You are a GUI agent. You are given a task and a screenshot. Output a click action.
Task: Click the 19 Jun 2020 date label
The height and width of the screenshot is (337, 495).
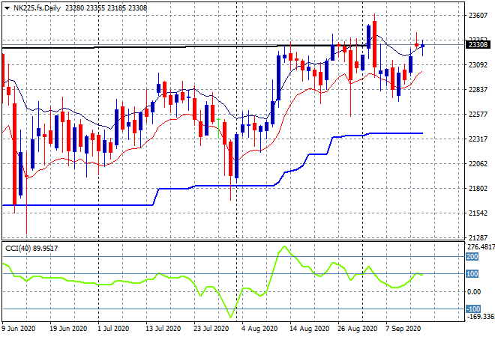68,329
